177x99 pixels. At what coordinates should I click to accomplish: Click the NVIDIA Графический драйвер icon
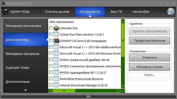click(x=56, y=60)
